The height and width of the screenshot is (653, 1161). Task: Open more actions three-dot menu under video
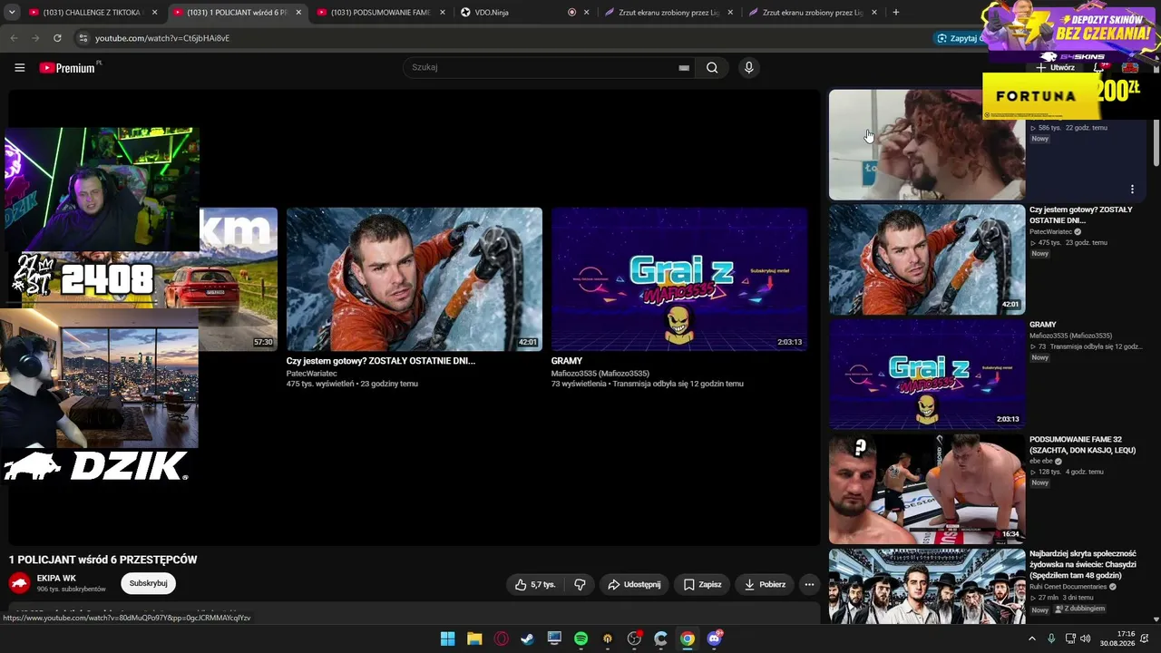(x=809, y=585)
